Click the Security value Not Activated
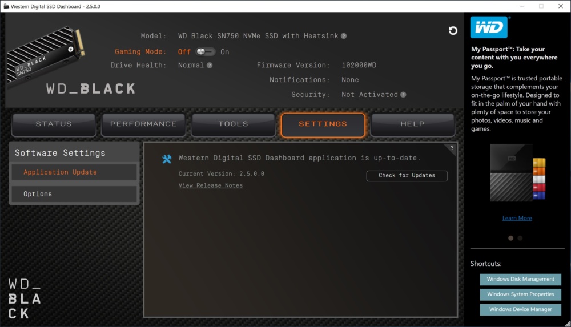Screen dimensions: 571x327 pyautogui.click(x=369, y=94)
